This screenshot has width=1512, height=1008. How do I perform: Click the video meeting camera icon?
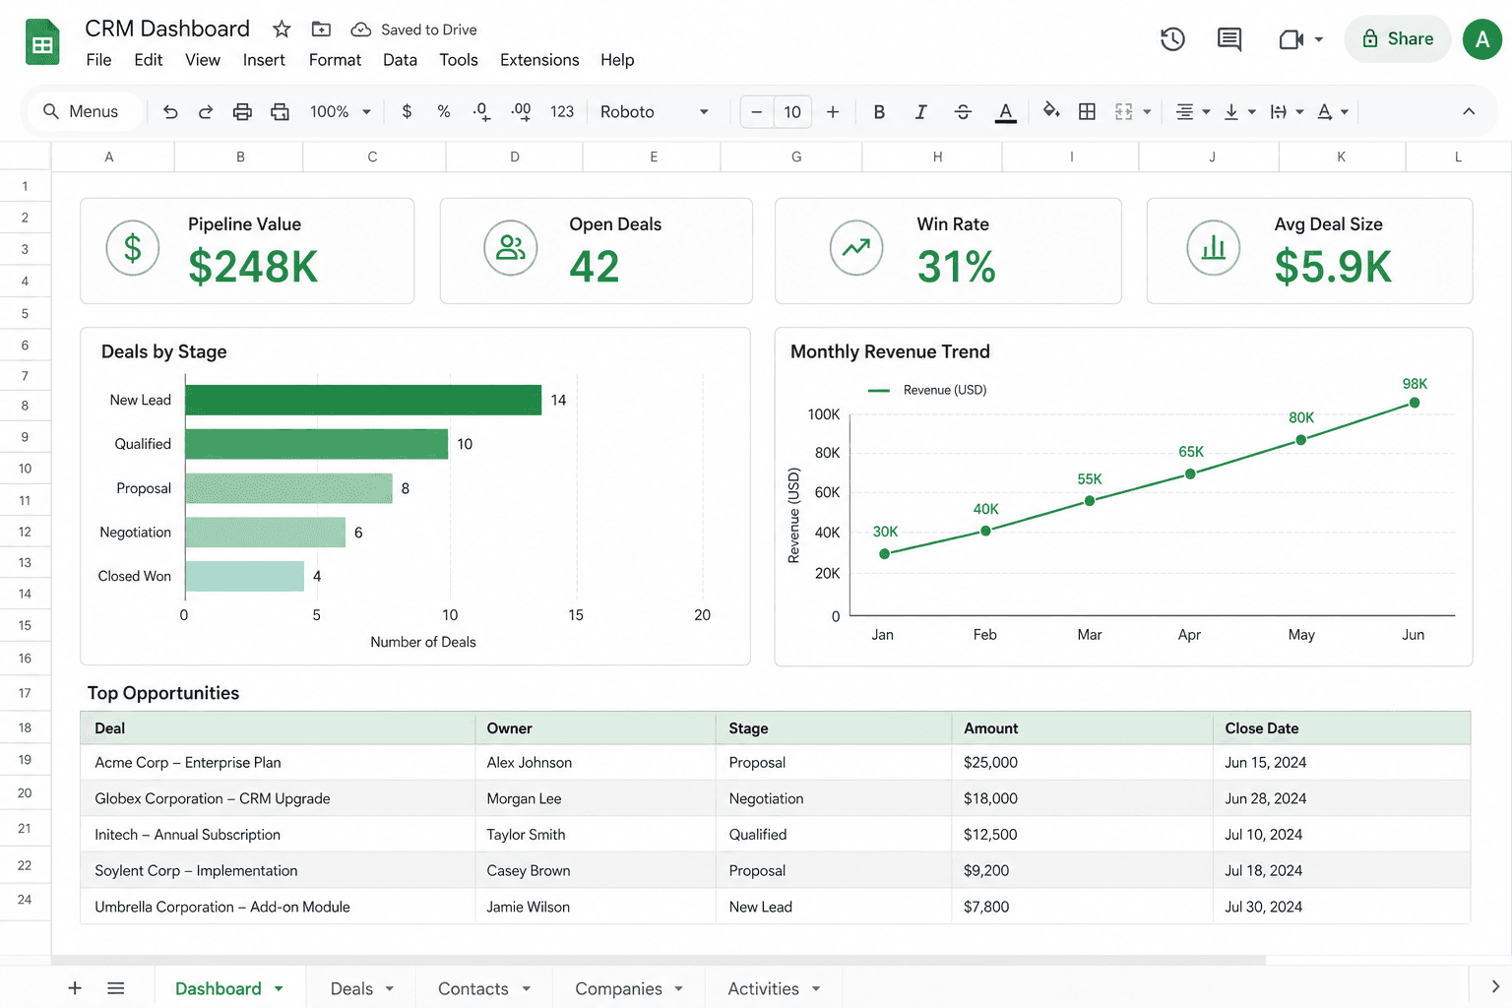(x=1291, y=39)
